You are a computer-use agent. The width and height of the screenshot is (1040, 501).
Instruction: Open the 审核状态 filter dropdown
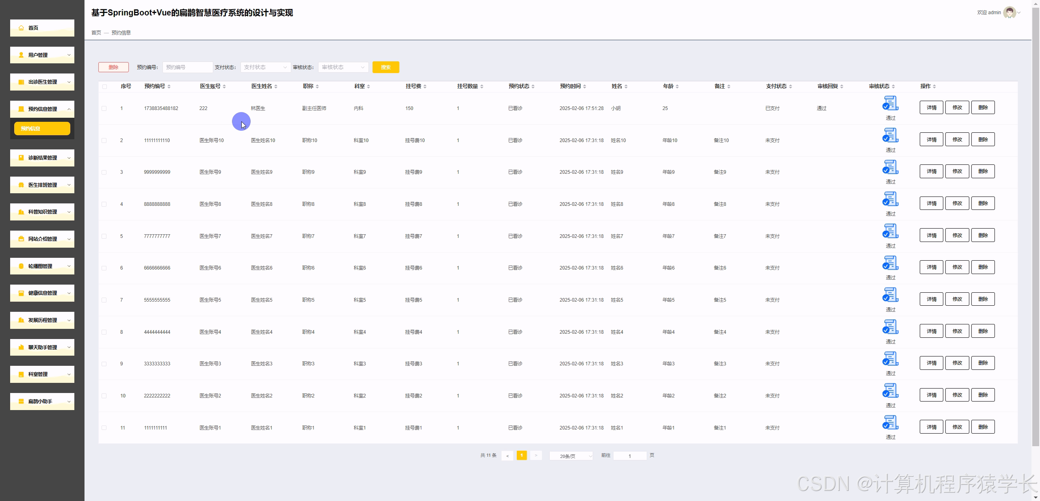coord(343,67)
